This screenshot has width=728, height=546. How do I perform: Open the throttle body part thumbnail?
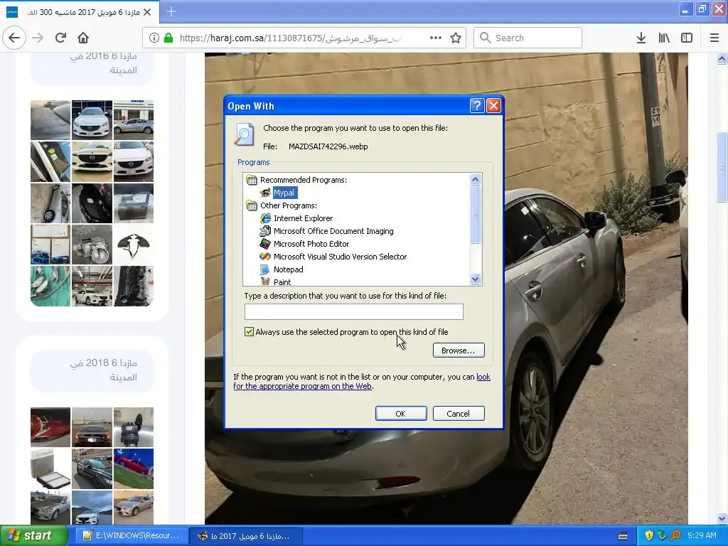pyautogui.click(x=92, y=245)
